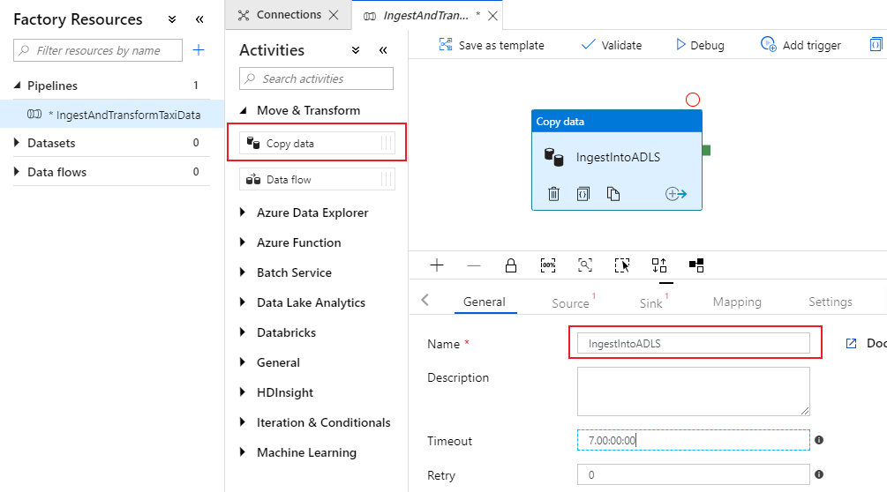
Task: Clone the IngestIntoADLS activity
Action: click(x=613, y=194)
